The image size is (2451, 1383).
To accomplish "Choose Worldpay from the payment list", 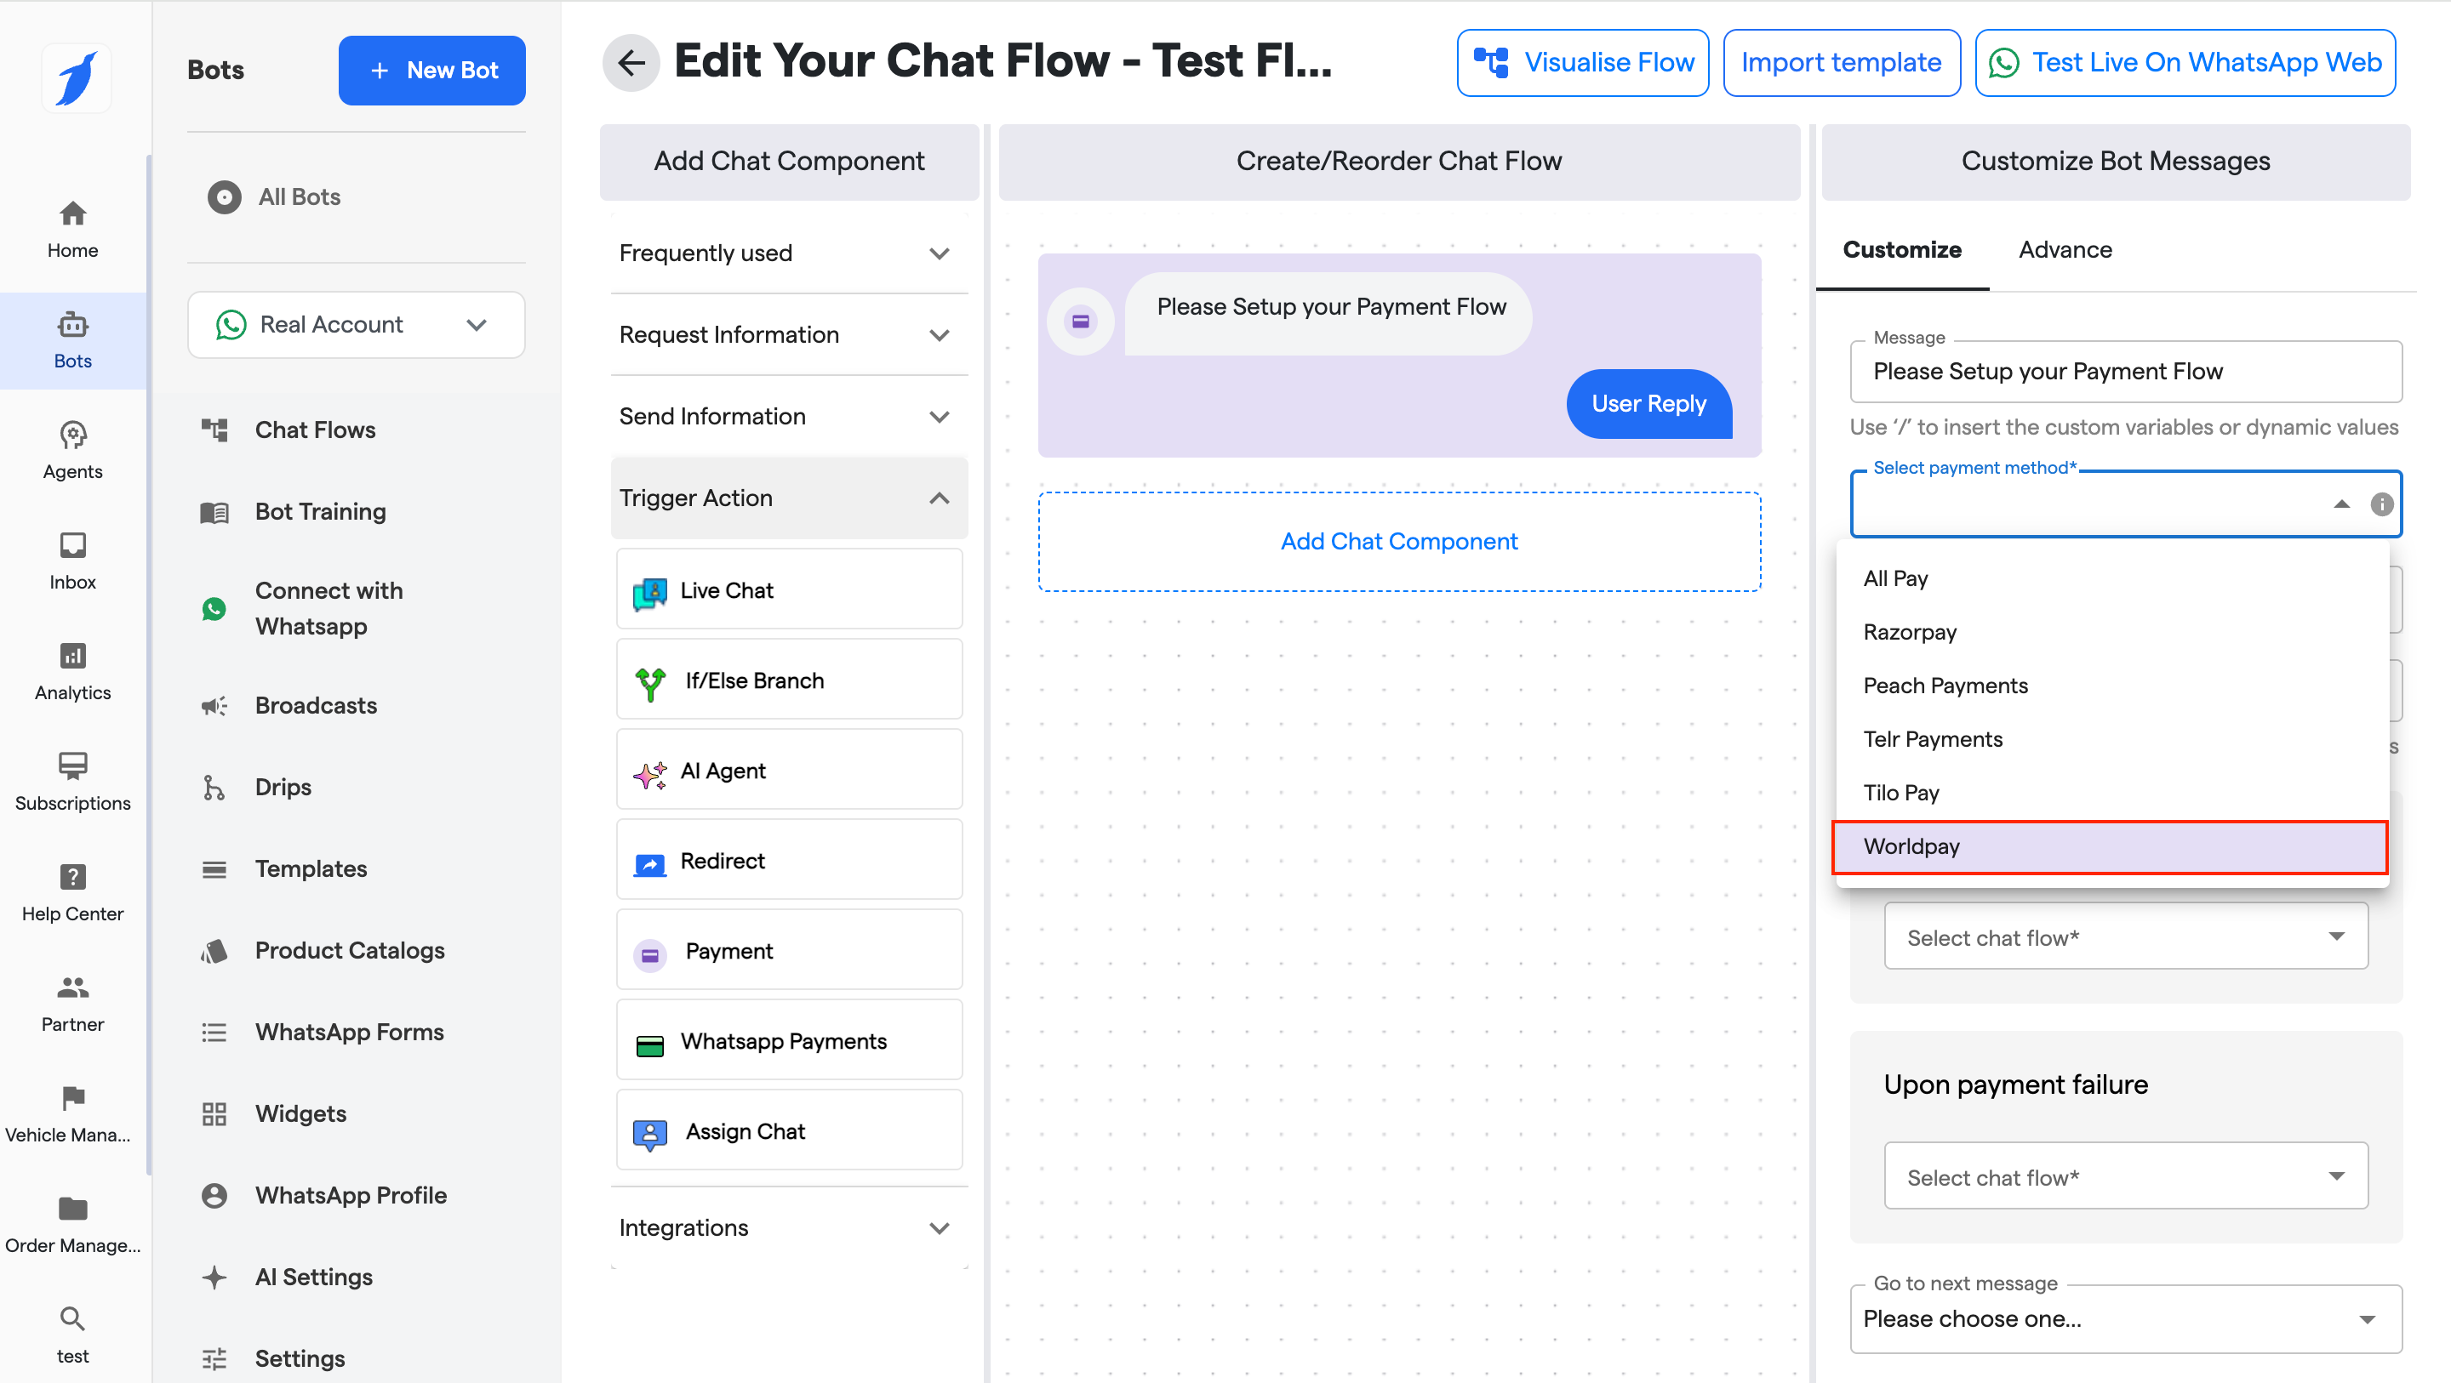I will 2110,845.
